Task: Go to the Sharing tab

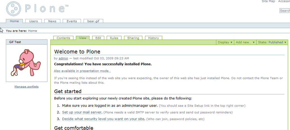Action: pyautogui.click(x=133, y=38)
